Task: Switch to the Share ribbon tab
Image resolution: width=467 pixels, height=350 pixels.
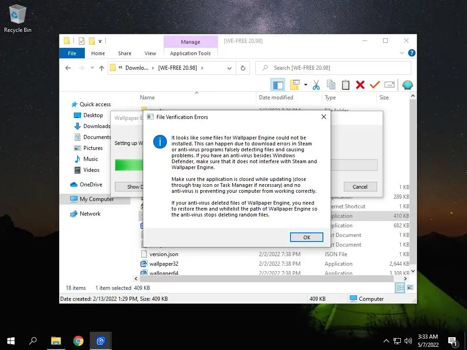Action: pyautogui.click(x=125, y=53)
